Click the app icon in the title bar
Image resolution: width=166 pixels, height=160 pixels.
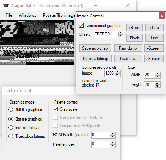(x=6, y=5)
